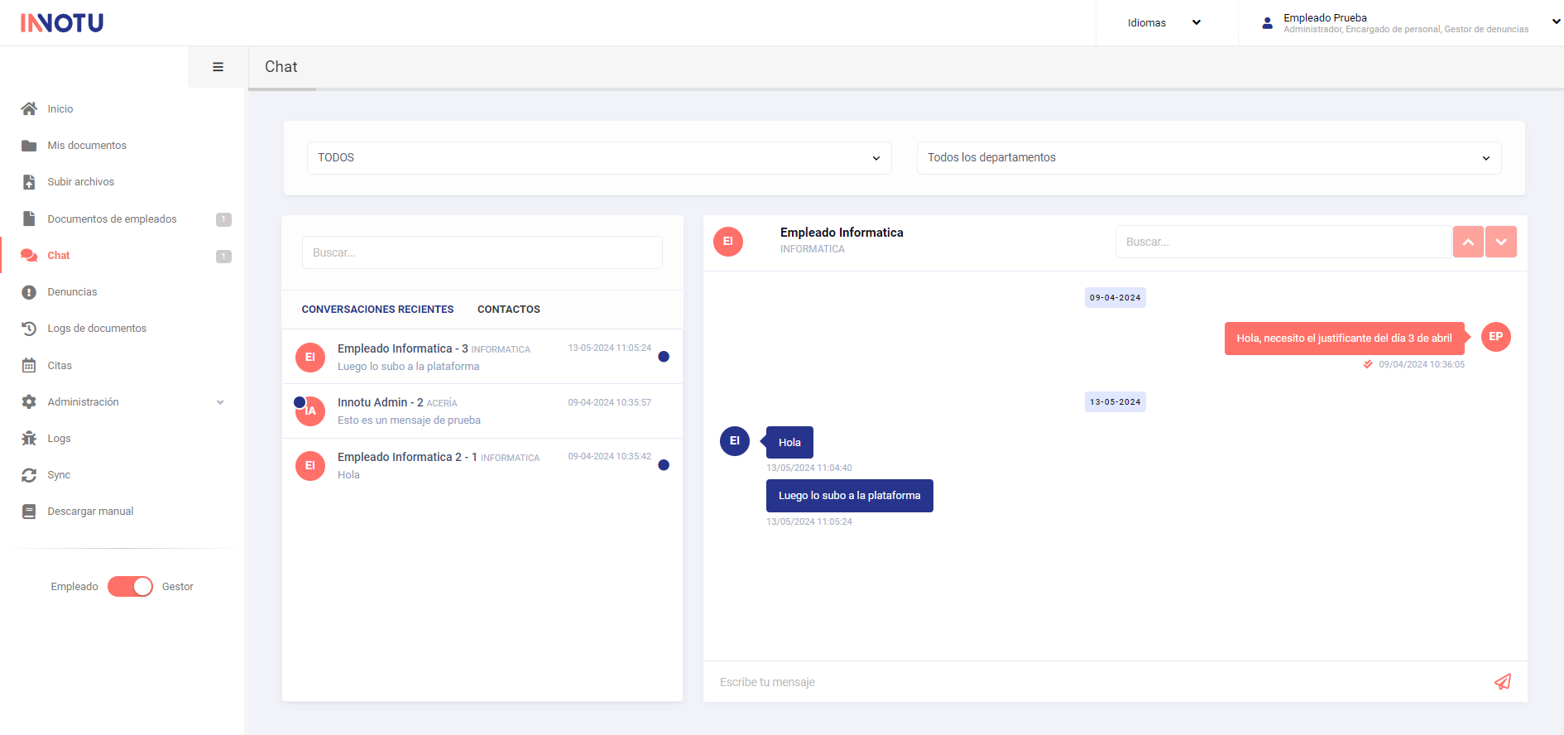Open Sync link in sidebar
Viewport: 1564px width, 735px height.
(59, 475)
